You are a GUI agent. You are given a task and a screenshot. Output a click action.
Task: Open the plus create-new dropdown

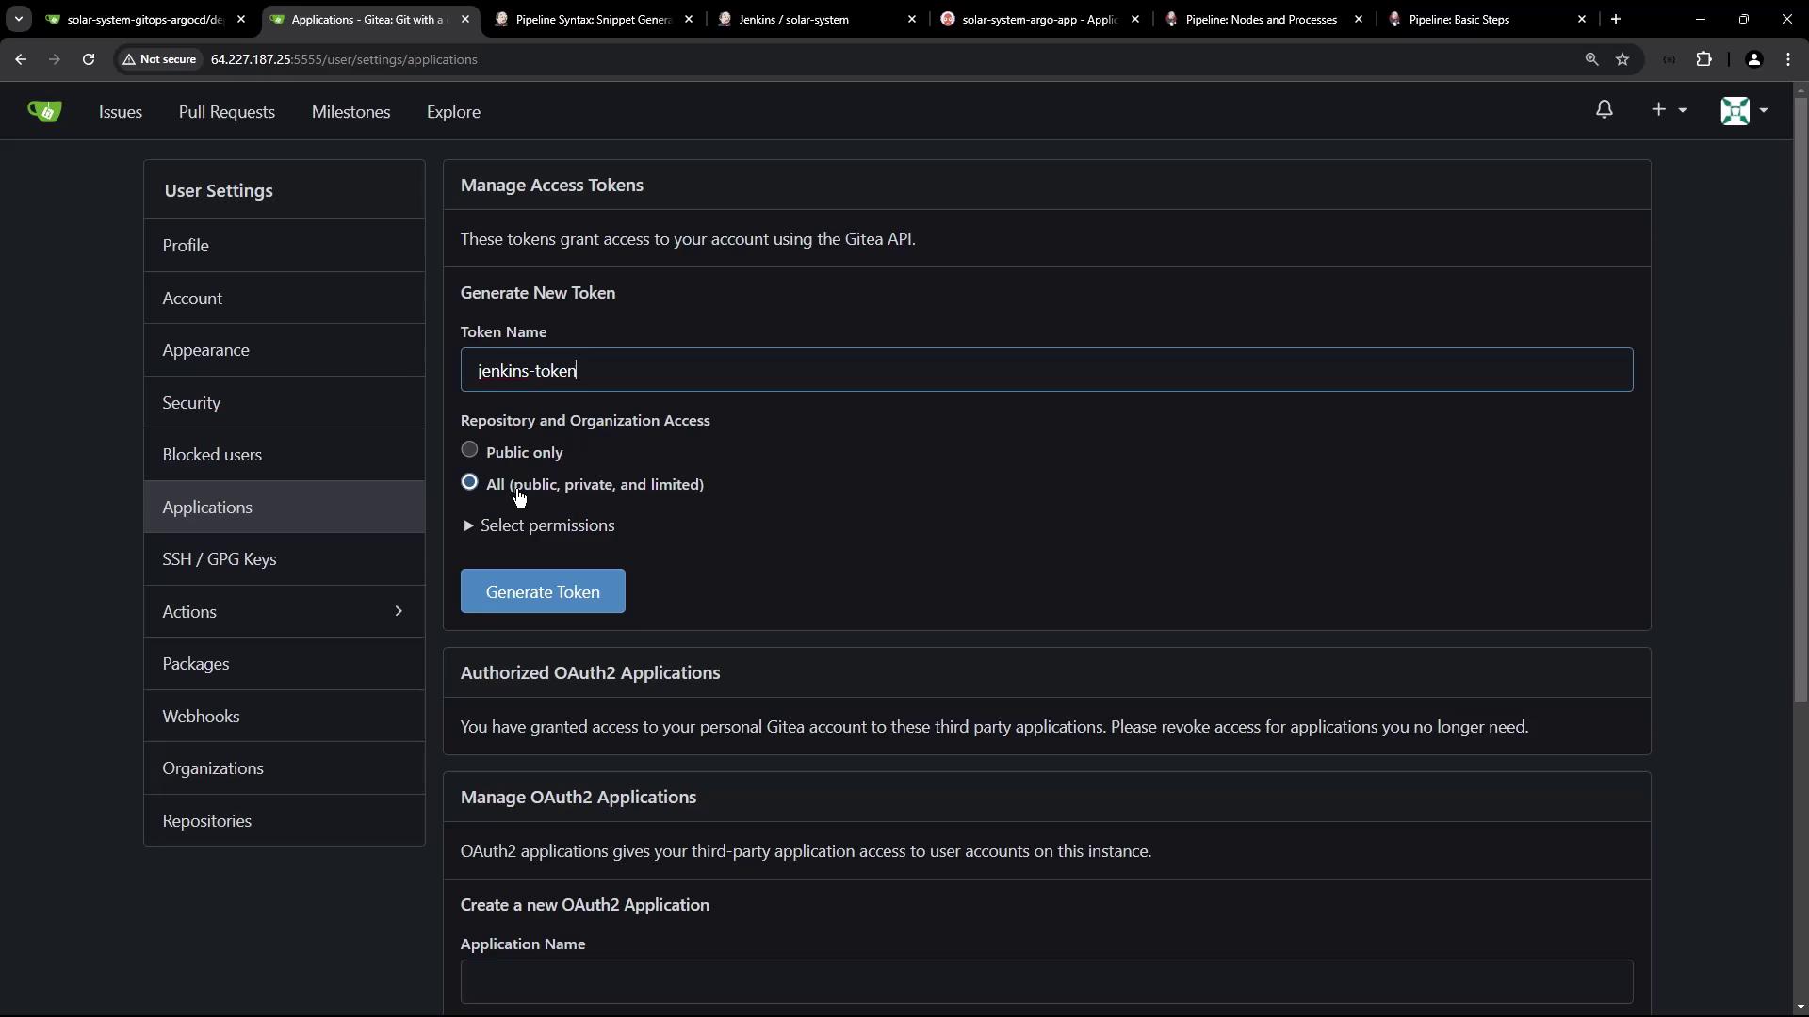click(1668, 110)
